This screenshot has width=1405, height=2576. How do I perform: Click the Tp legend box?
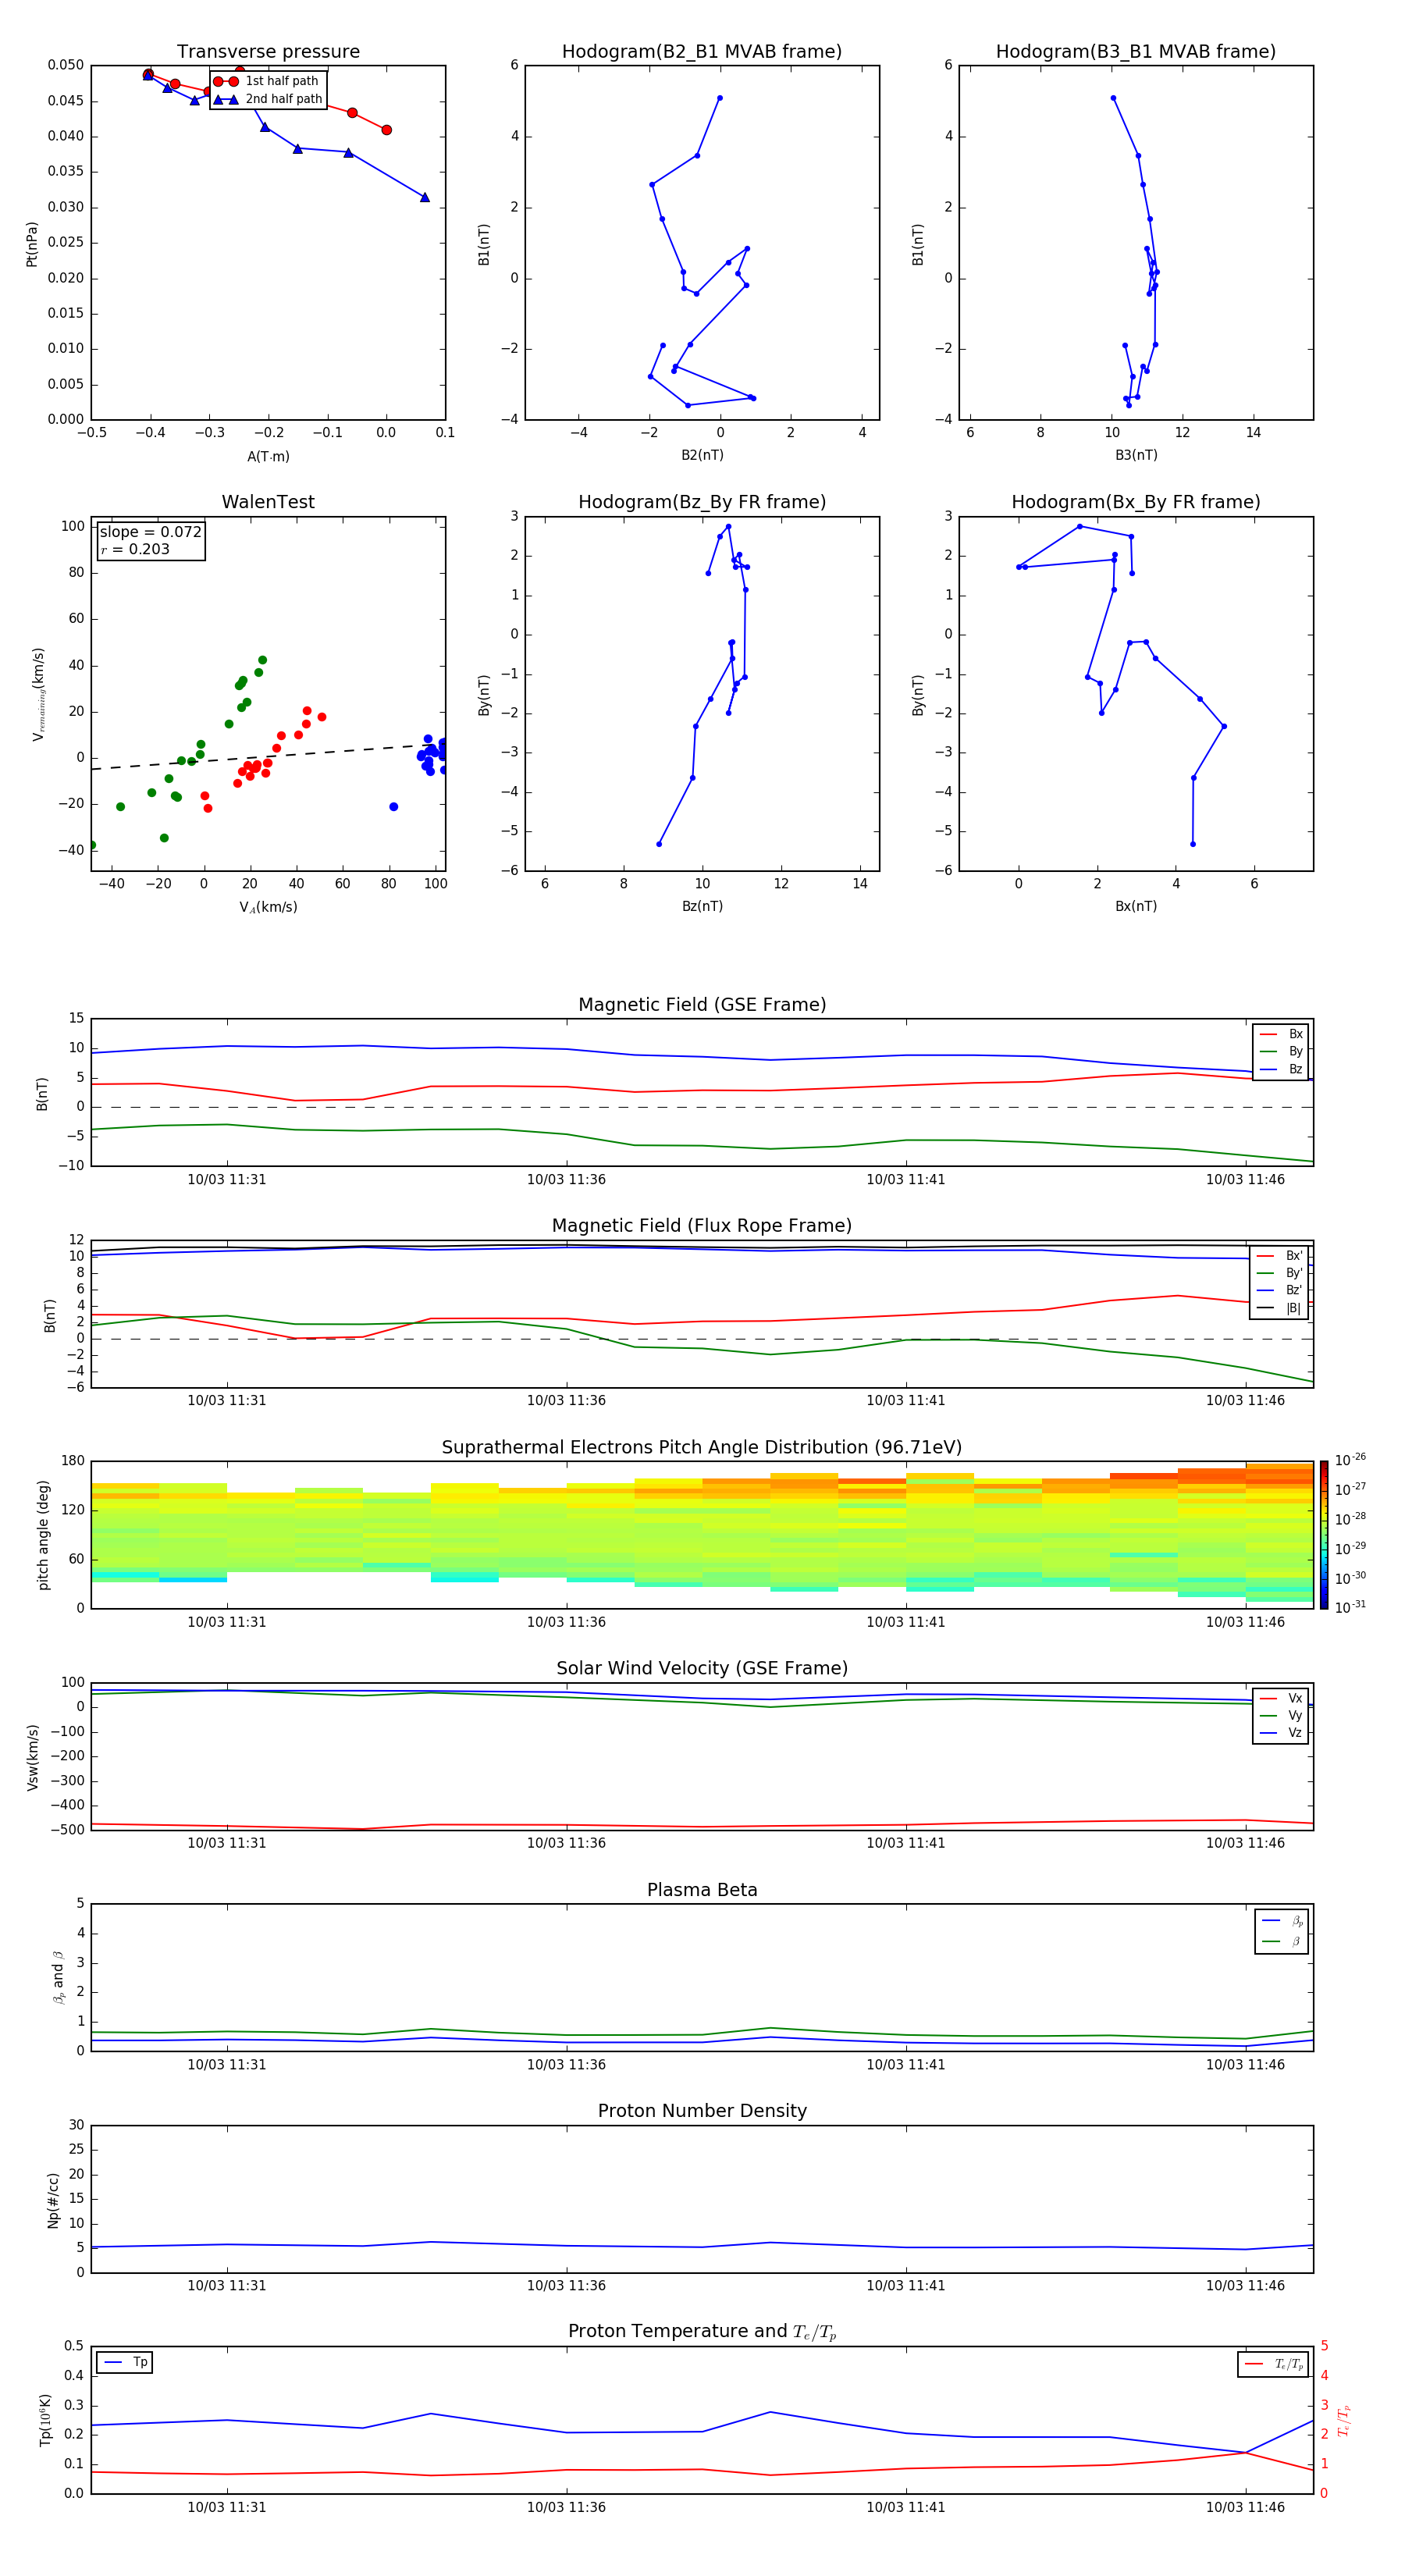coord(125,2363)
